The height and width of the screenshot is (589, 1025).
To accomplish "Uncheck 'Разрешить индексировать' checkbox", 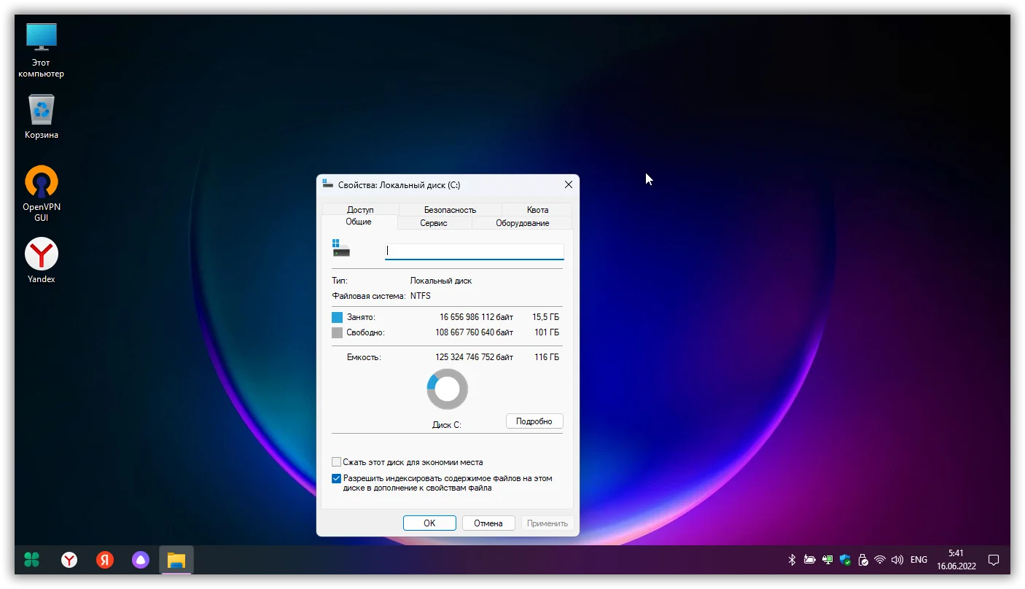I will tap(336, 479).
